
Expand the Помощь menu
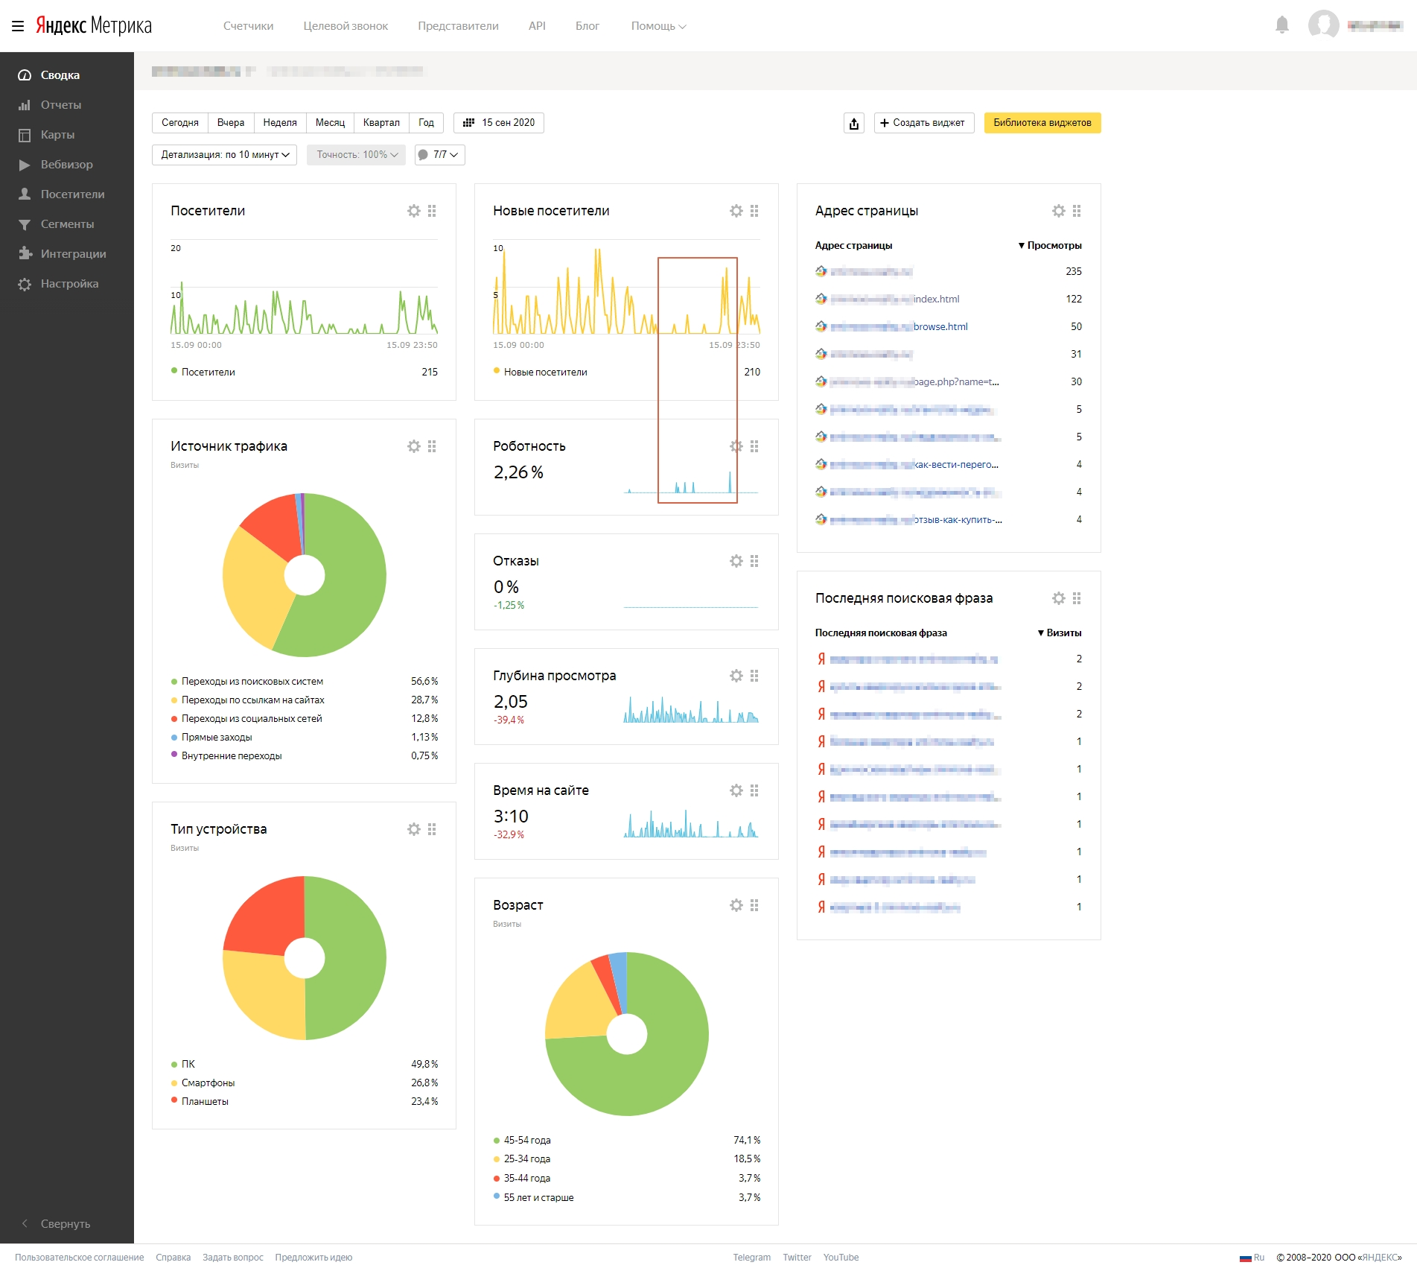tap(657, 26)
